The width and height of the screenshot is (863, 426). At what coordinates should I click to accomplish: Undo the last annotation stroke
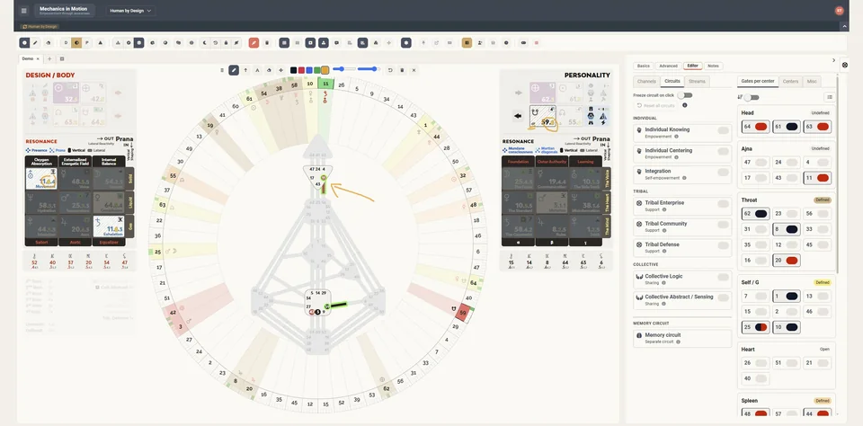click(x=390, y=70)
